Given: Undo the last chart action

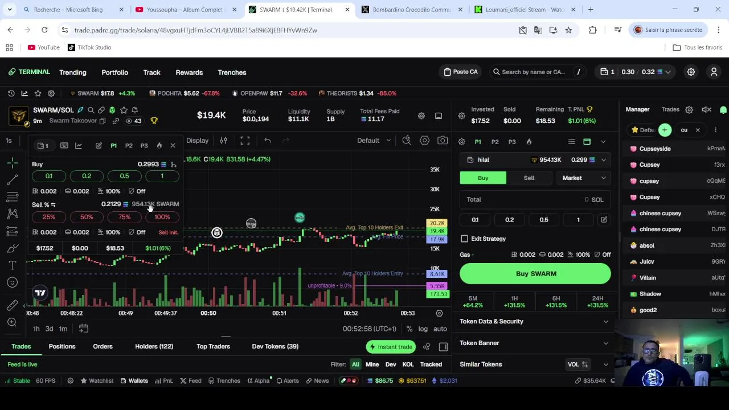Looking at the screenshot, I should coord(268,140).
